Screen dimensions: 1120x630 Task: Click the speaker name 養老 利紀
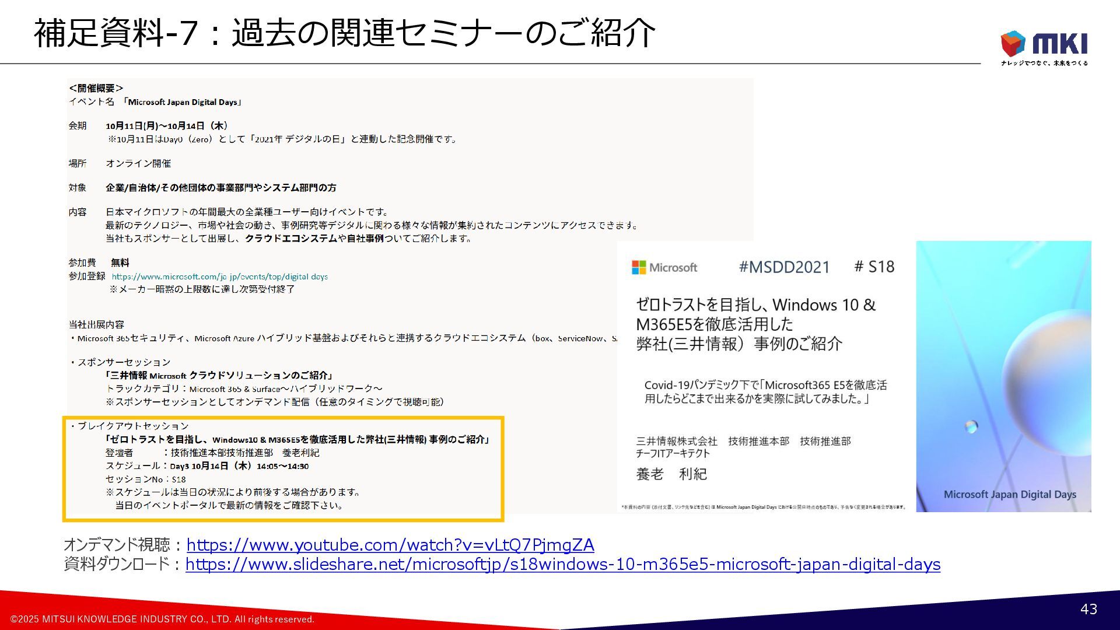coord(671,474)
